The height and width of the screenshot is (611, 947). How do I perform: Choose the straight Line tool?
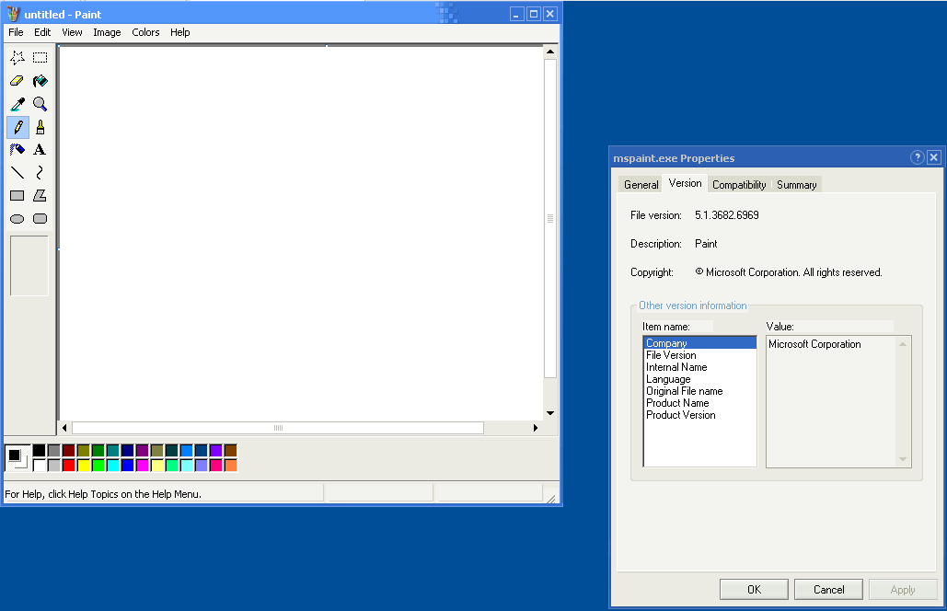point(17,173)
